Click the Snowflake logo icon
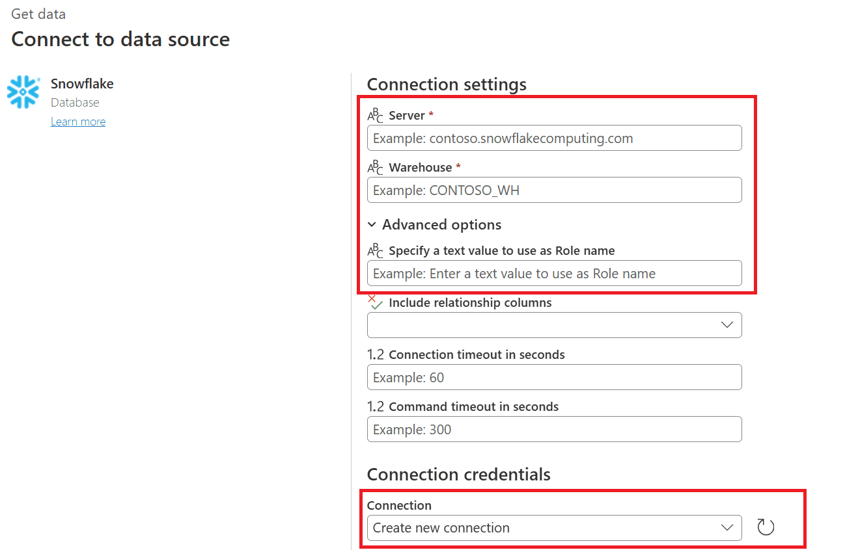Viewport: 845px width, 550px height. [x=23, y=92]
